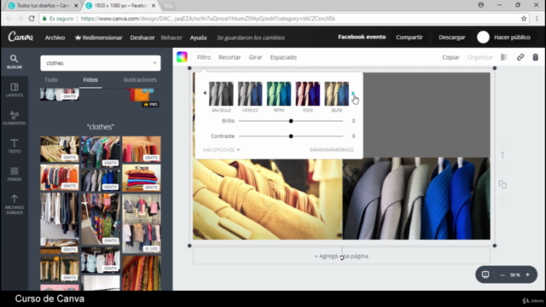
Task: Reload the browser page
Action: [32, 19]
